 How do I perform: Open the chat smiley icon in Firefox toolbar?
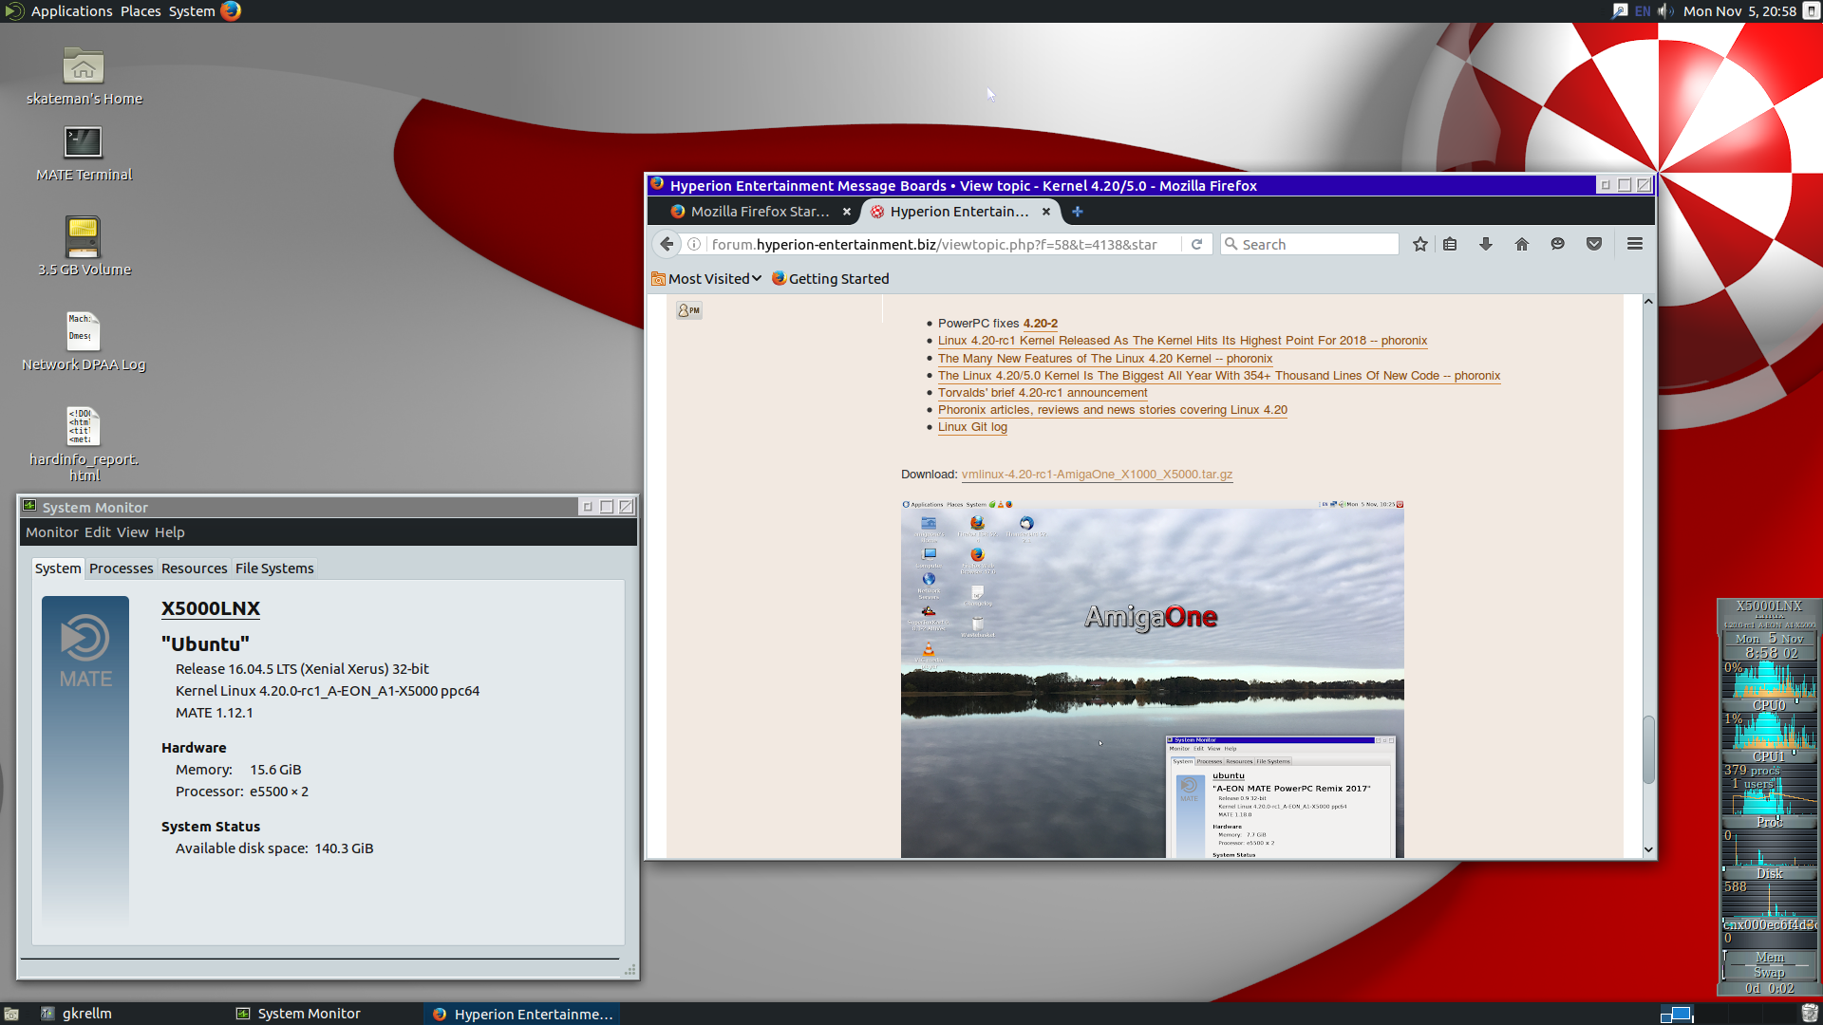click(x=1558, y=244)
